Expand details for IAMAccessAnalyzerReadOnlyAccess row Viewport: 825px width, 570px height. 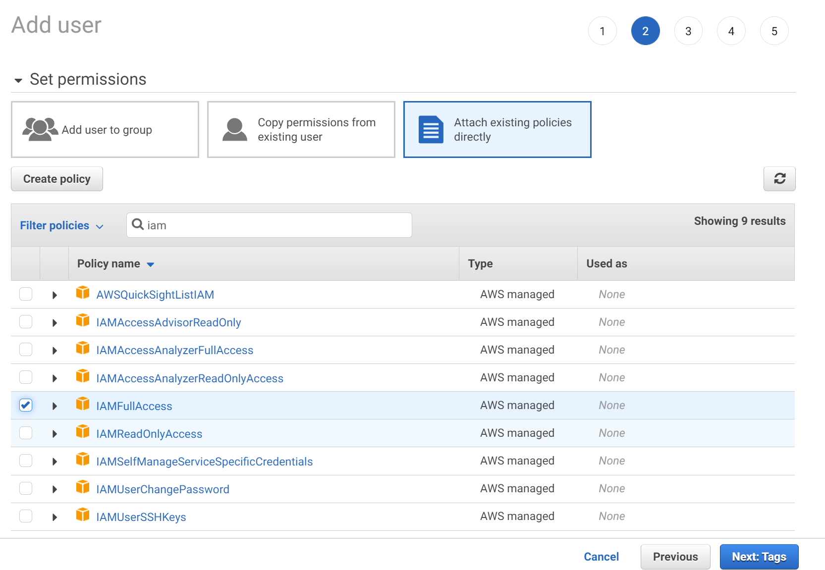55,378
